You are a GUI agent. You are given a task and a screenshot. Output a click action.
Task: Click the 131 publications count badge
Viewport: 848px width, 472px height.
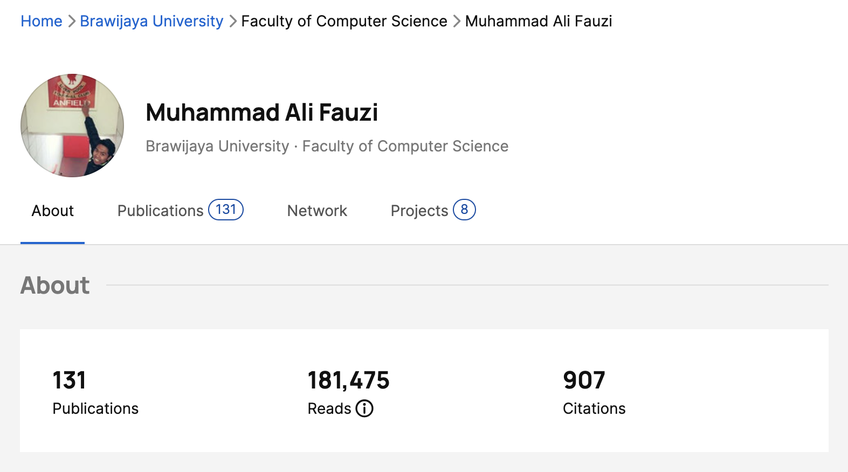[226, 210]
